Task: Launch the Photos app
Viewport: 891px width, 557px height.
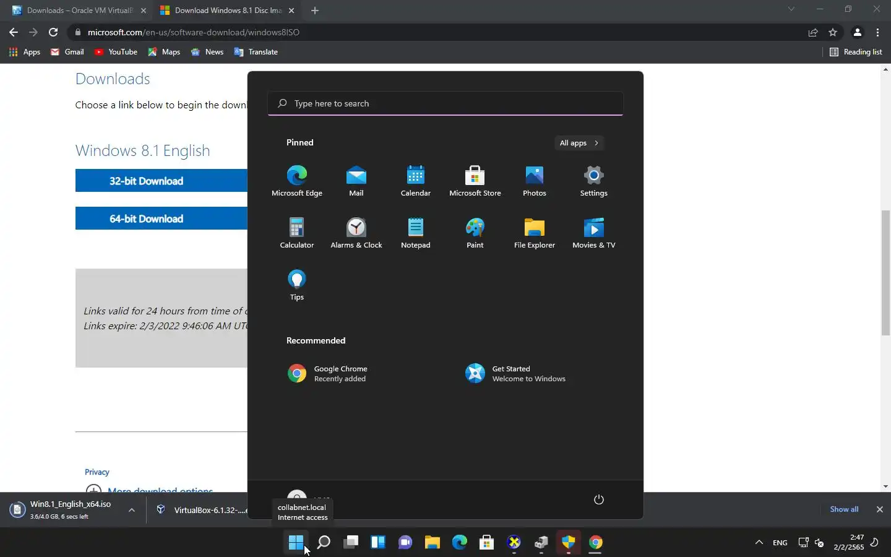Action: (x=535, y=181)
